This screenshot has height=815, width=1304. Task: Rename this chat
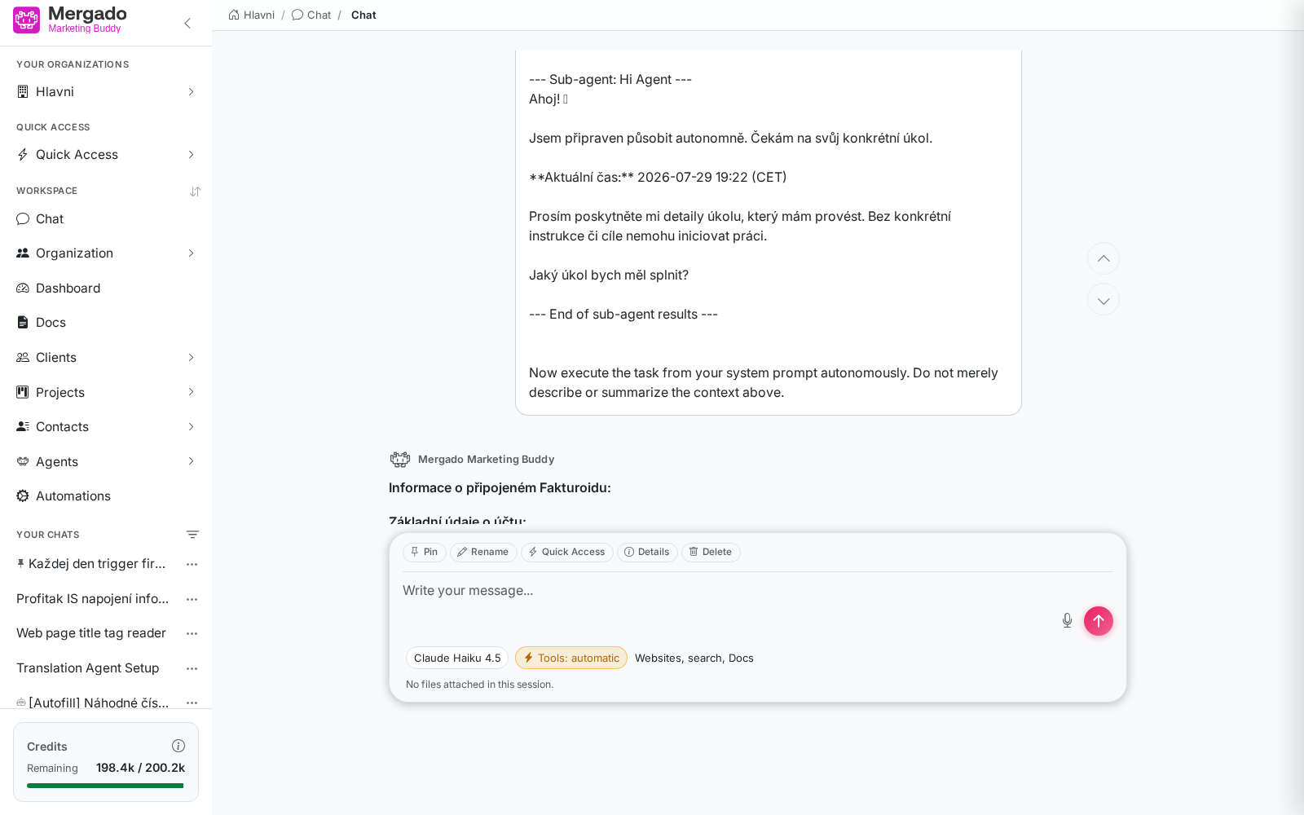(483, 553)
